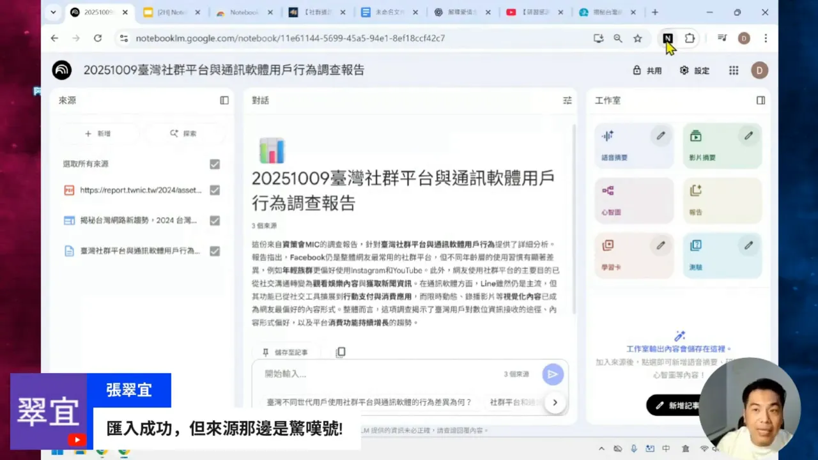Click the 中 input method indicator in taskbar
Image resolution: width=818 pixels, height=460 pixels.
pos(666,449)
